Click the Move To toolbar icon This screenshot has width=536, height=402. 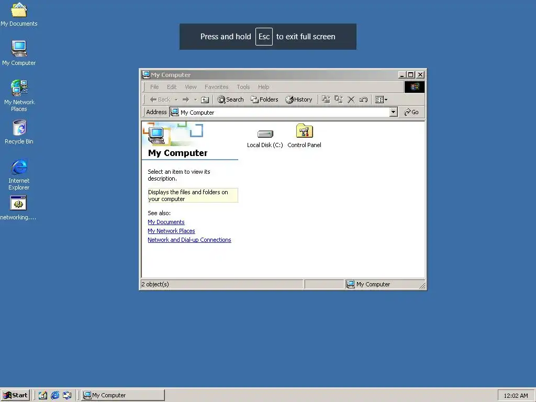pyautogui.click(x=326, y=99)
